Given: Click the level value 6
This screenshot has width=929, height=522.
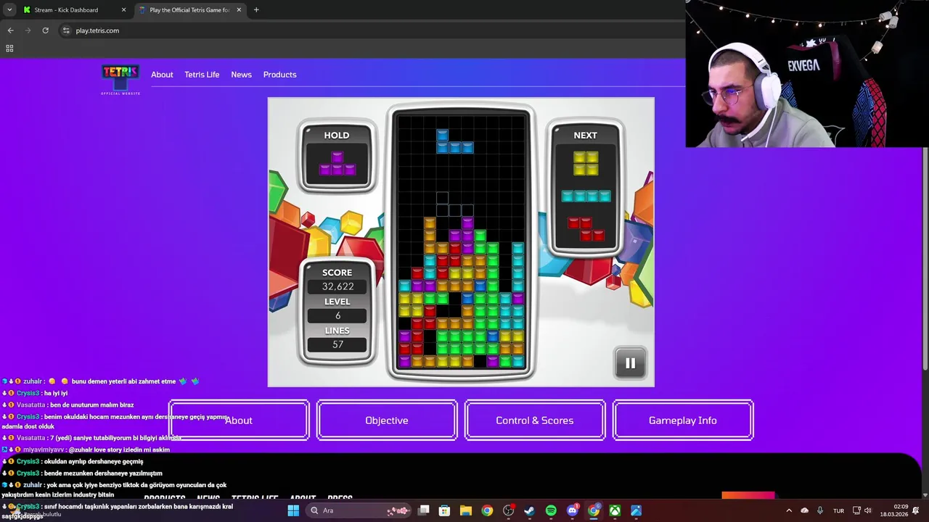Looking at the screenshot, I should coord(337,315).
